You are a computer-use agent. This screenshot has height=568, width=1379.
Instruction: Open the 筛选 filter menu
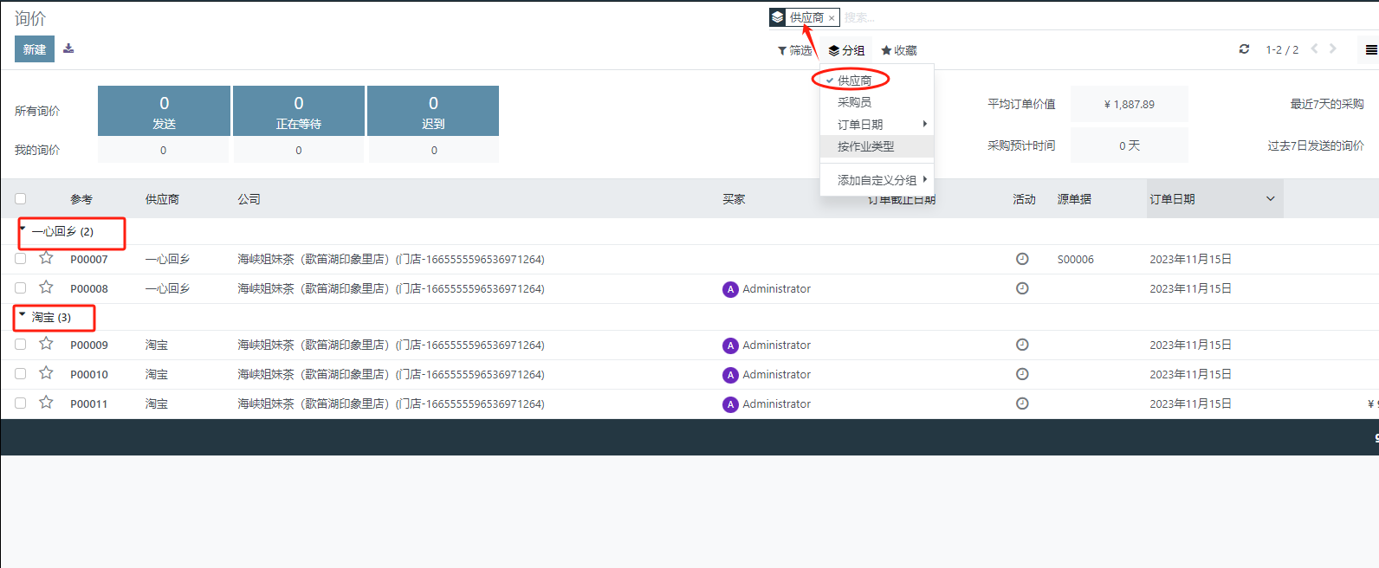click(794, 50)
